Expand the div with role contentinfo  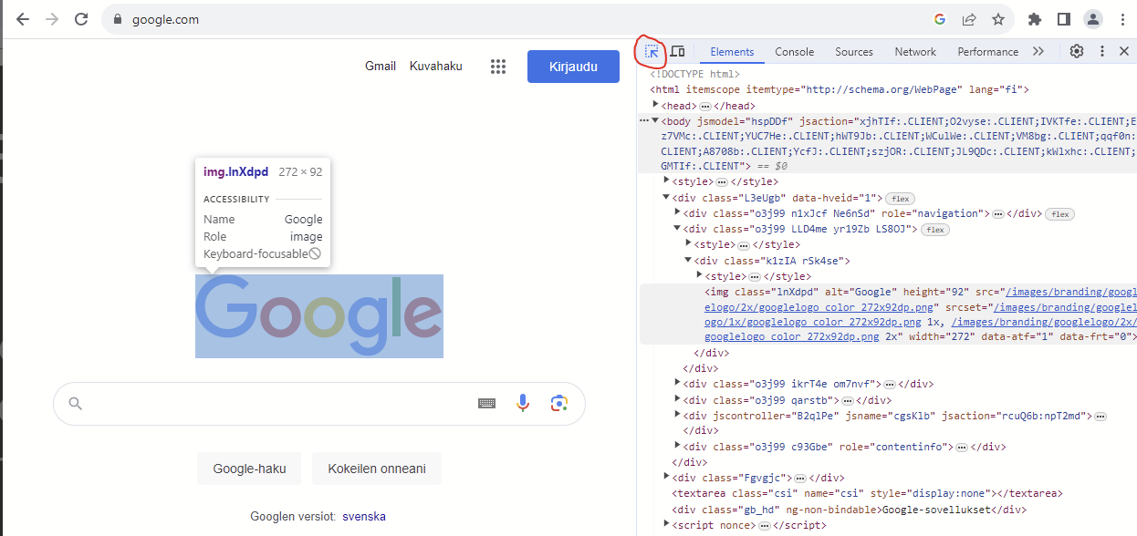click(677, 445)
